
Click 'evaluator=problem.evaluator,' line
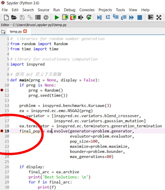(102, 136)
